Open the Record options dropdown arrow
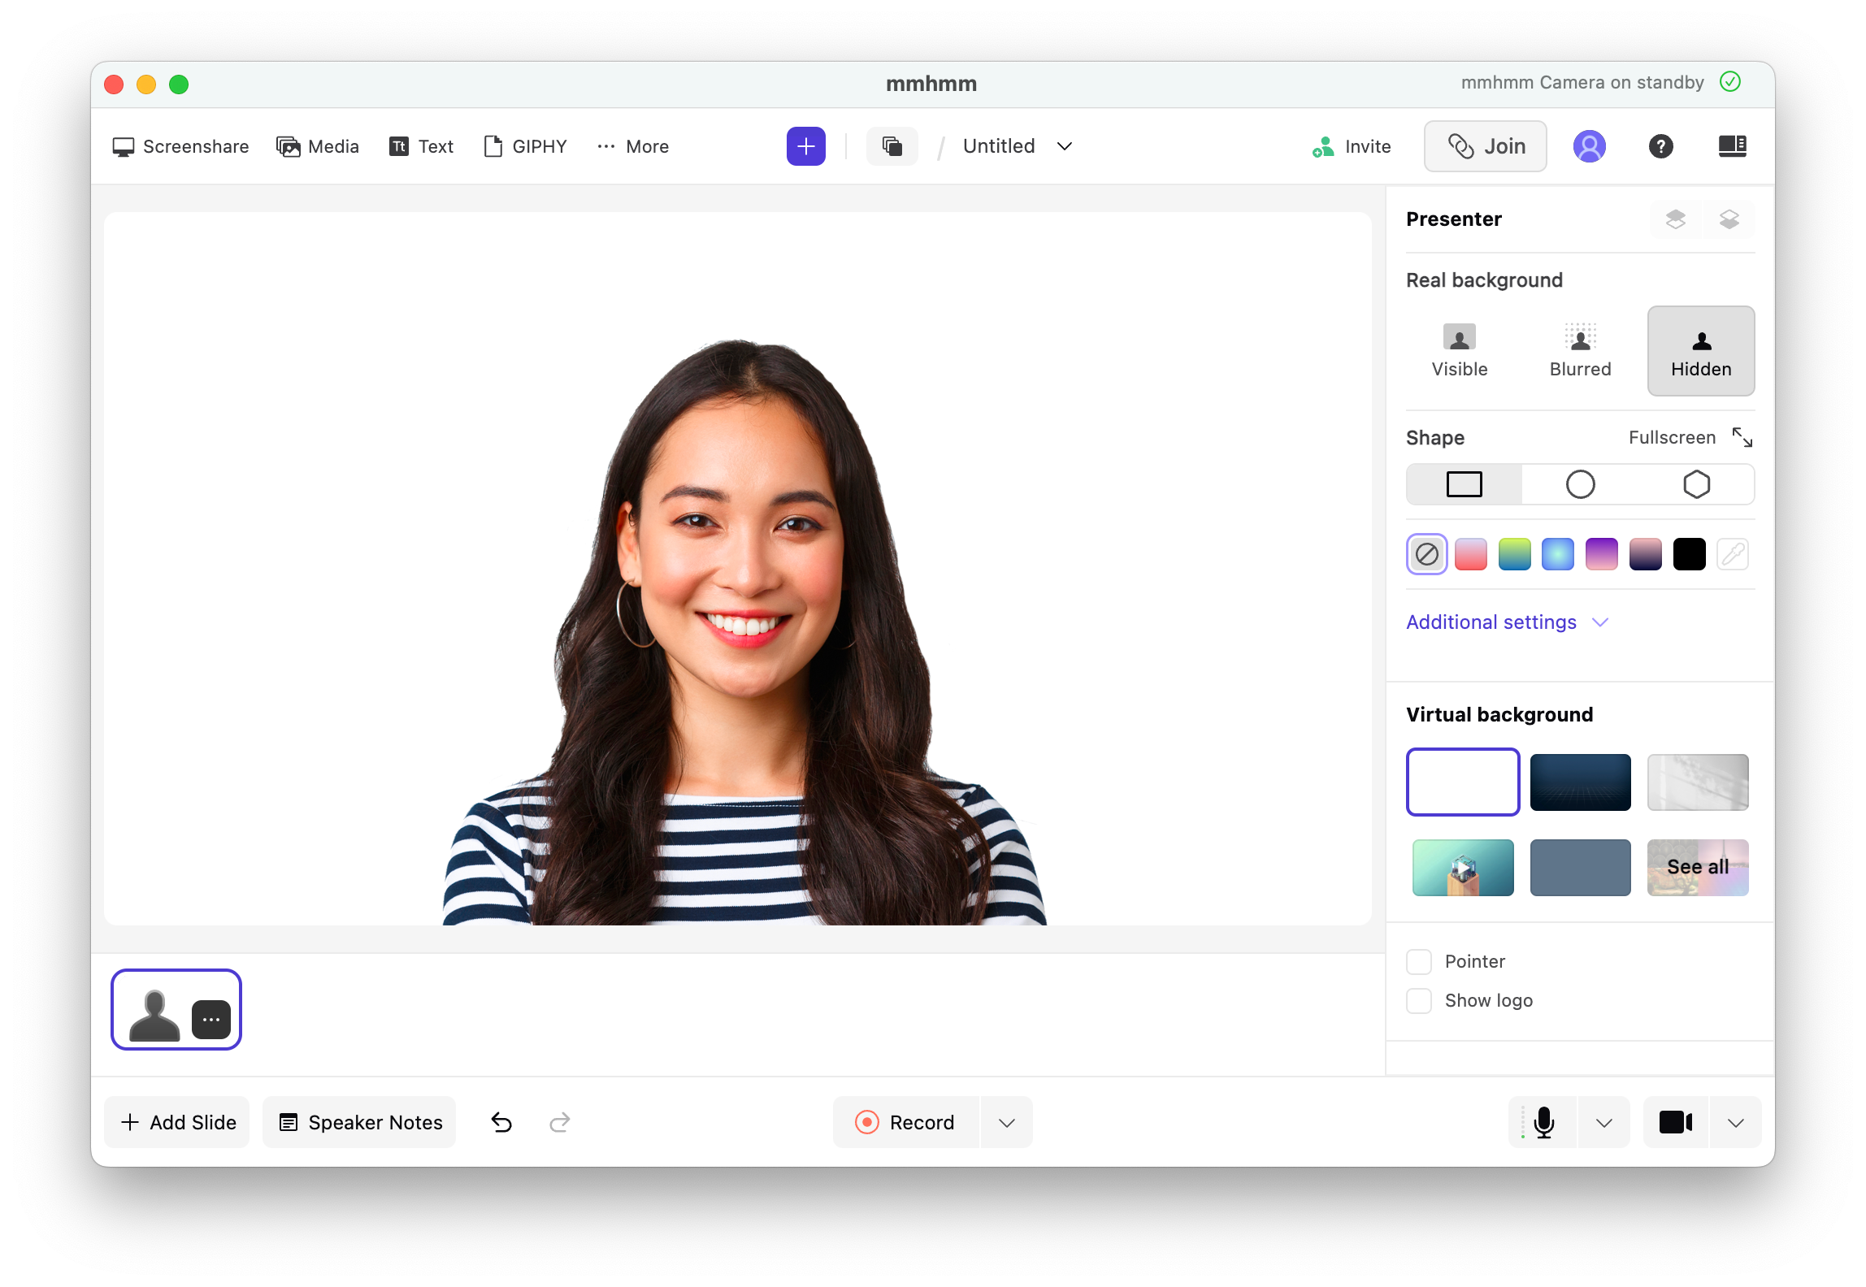Screen dimensions: 1866x1287 pyautogui.click(x=1006, y=1122)
